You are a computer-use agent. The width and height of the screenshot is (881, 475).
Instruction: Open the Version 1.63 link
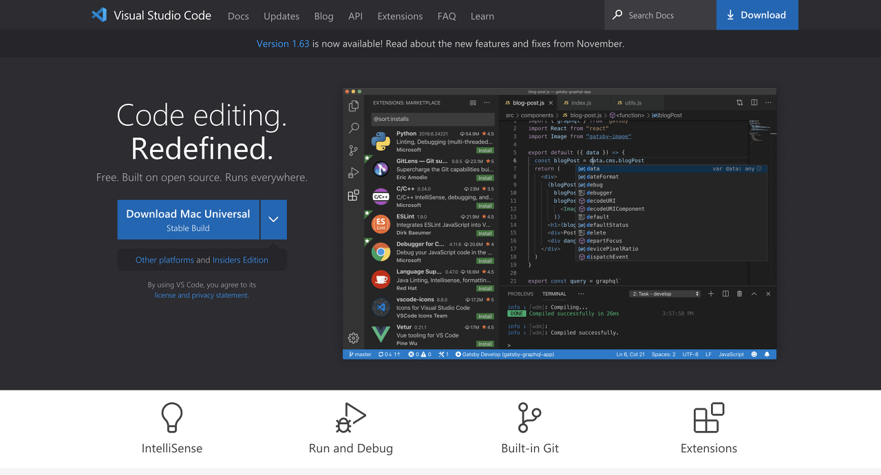(283, 43)
